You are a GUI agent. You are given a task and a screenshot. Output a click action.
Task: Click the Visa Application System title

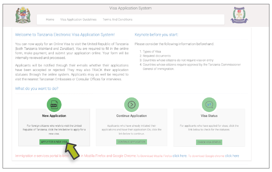(131, 8)
